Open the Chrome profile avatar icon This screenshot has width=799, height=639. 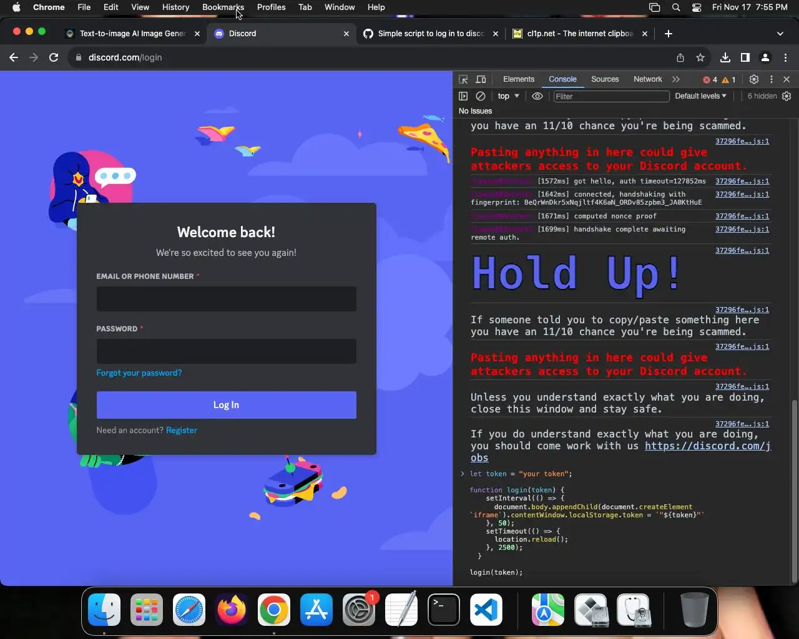[765, 57]
